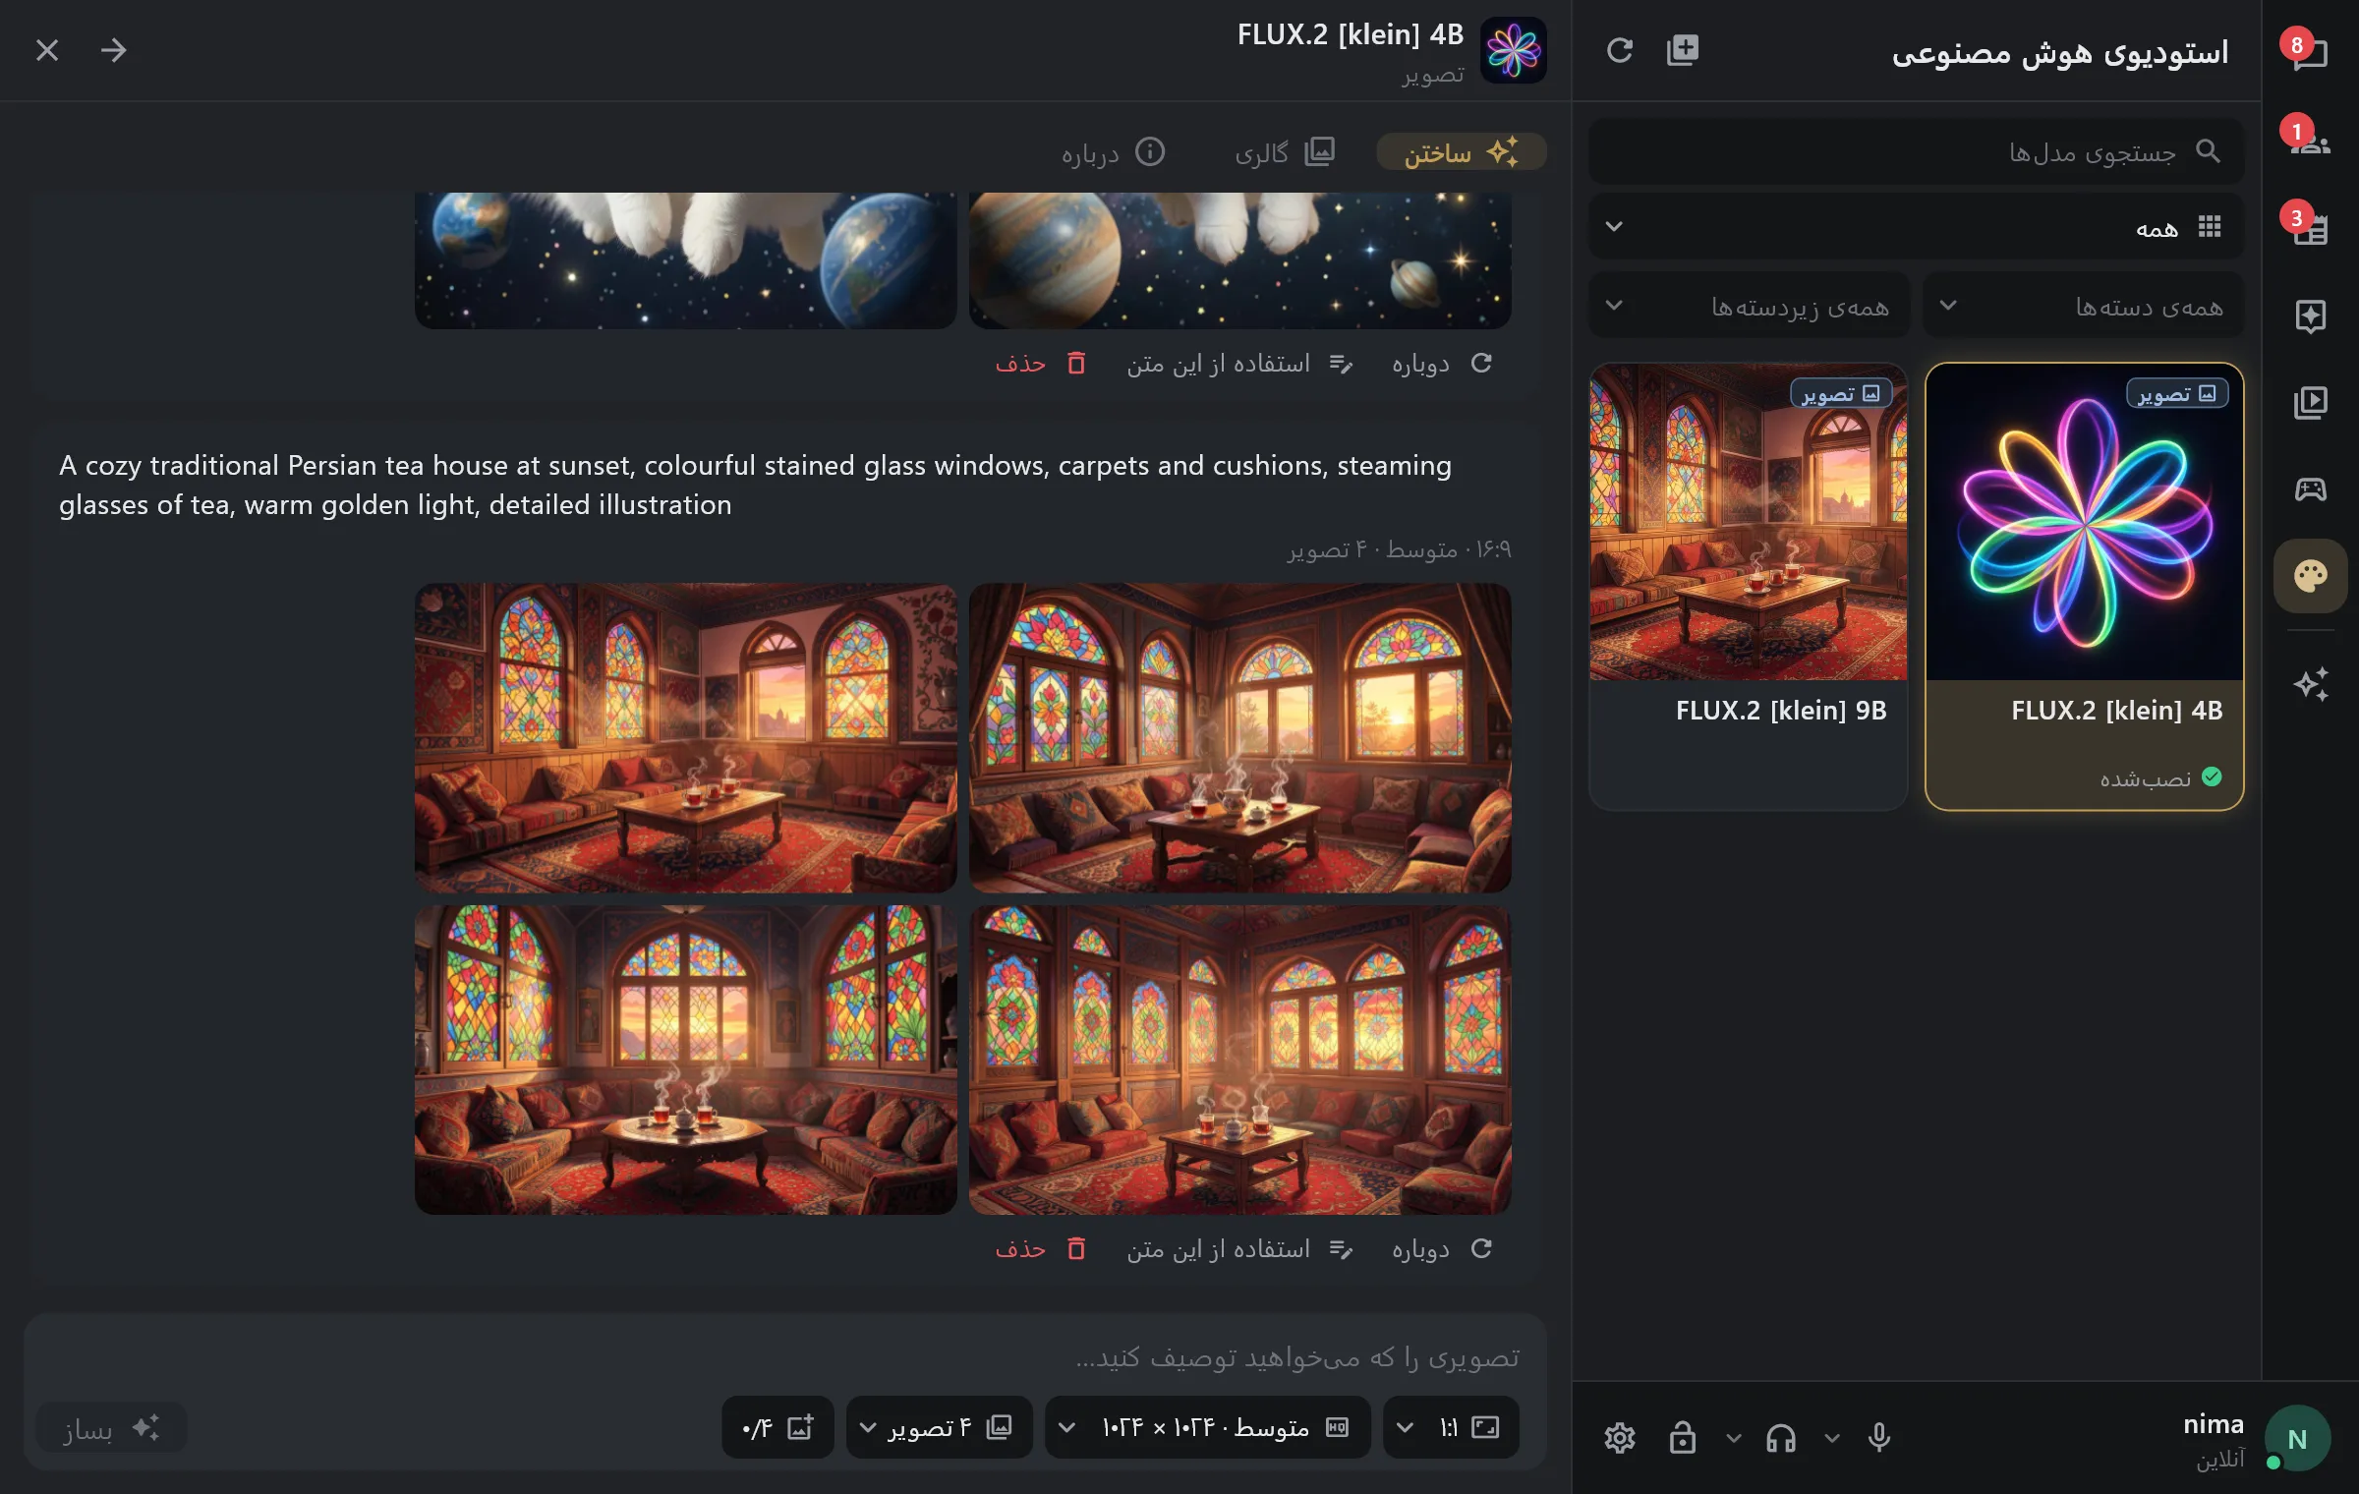
Task: Click دوباره to regenerate tea house images
Action: (1442, 1248)
